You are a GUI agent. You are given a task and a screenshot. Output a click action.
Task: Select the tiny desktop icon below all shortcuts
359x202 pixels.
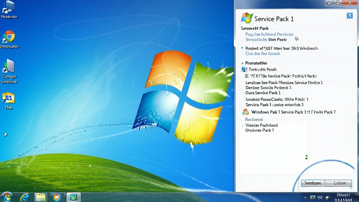pos(6,134)
